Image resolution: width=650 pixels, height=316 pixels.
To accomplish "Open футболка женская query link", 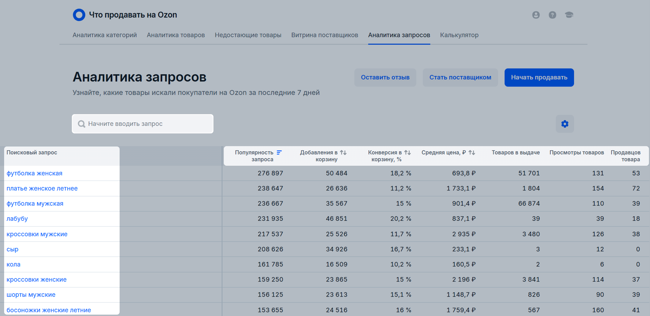I will 34,173.
